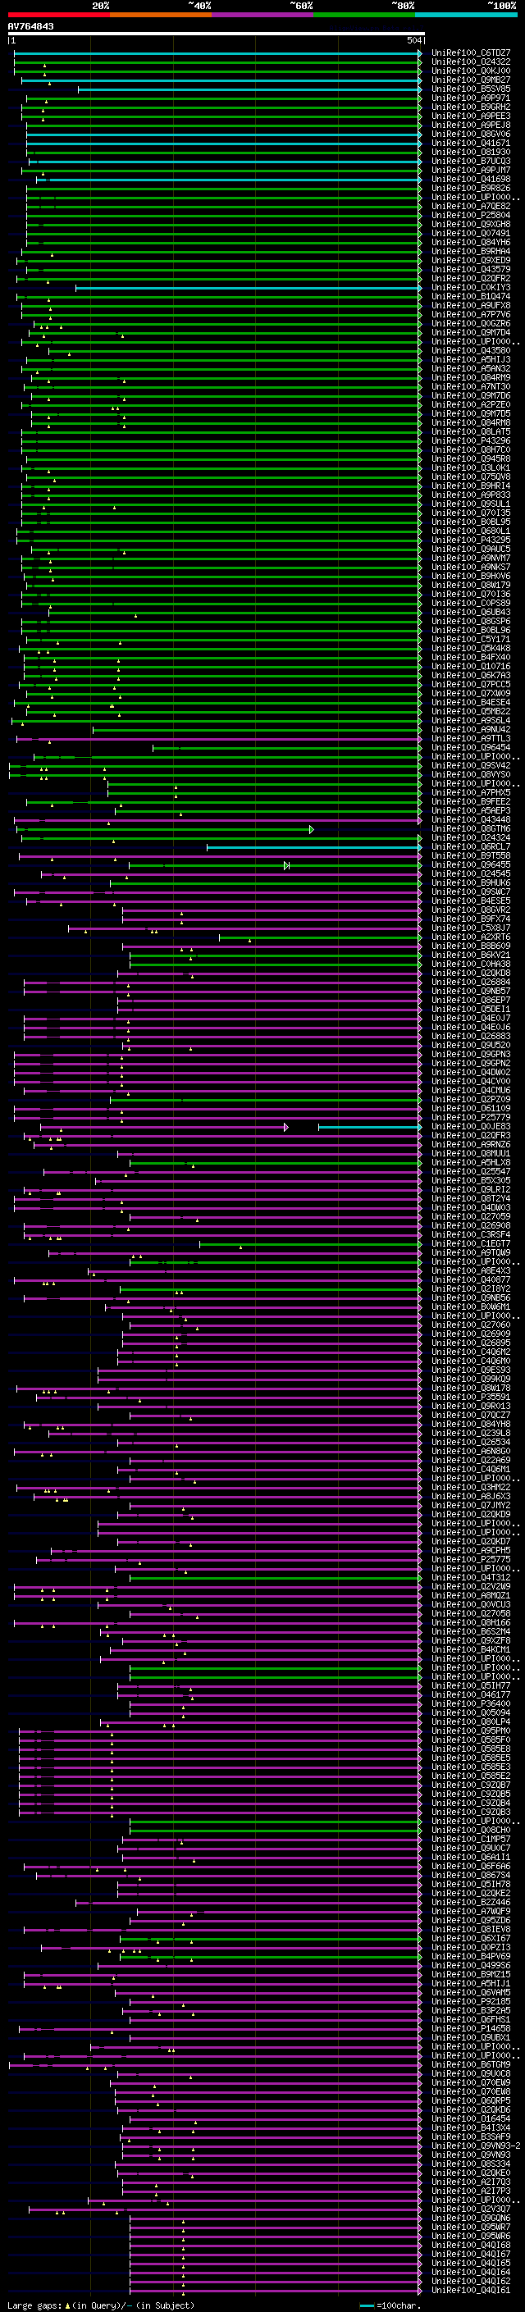Click hit label UniRef100_B4PV69
Image resolution: width=525 pixels, height=2312 pixels.
point(470,1957)
